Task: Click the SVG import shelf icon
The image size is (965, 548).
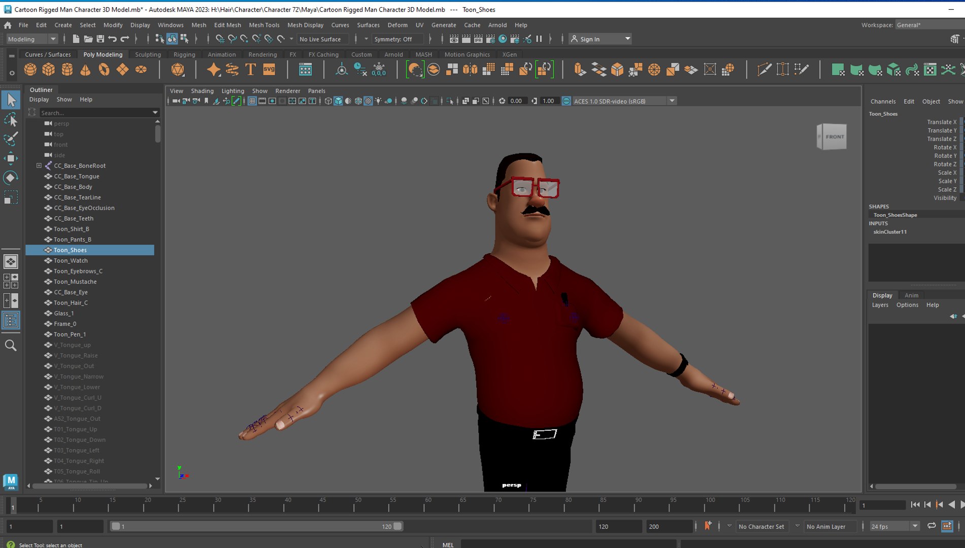Action: [x=269, y=70]
